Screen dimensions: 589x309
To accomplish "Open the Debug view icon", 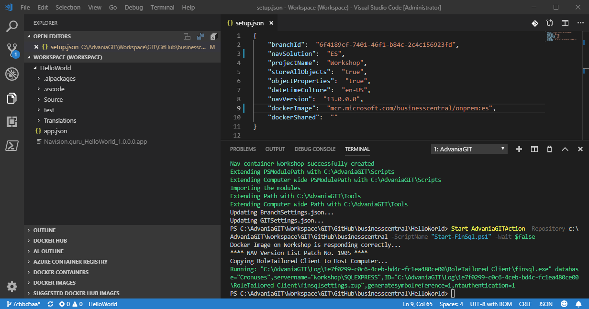I will point(11,74).
